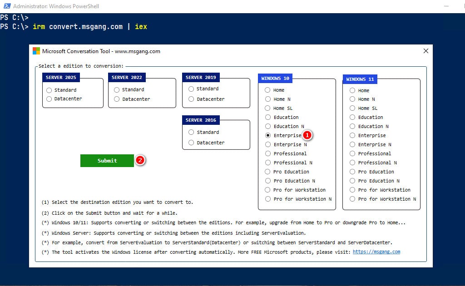Click the WINDOWS 10 group header

coord(275,78)
